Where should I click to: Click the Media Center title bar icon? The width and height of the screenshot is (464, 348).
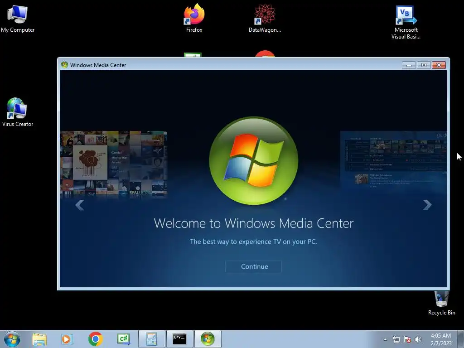coord(64,65)
